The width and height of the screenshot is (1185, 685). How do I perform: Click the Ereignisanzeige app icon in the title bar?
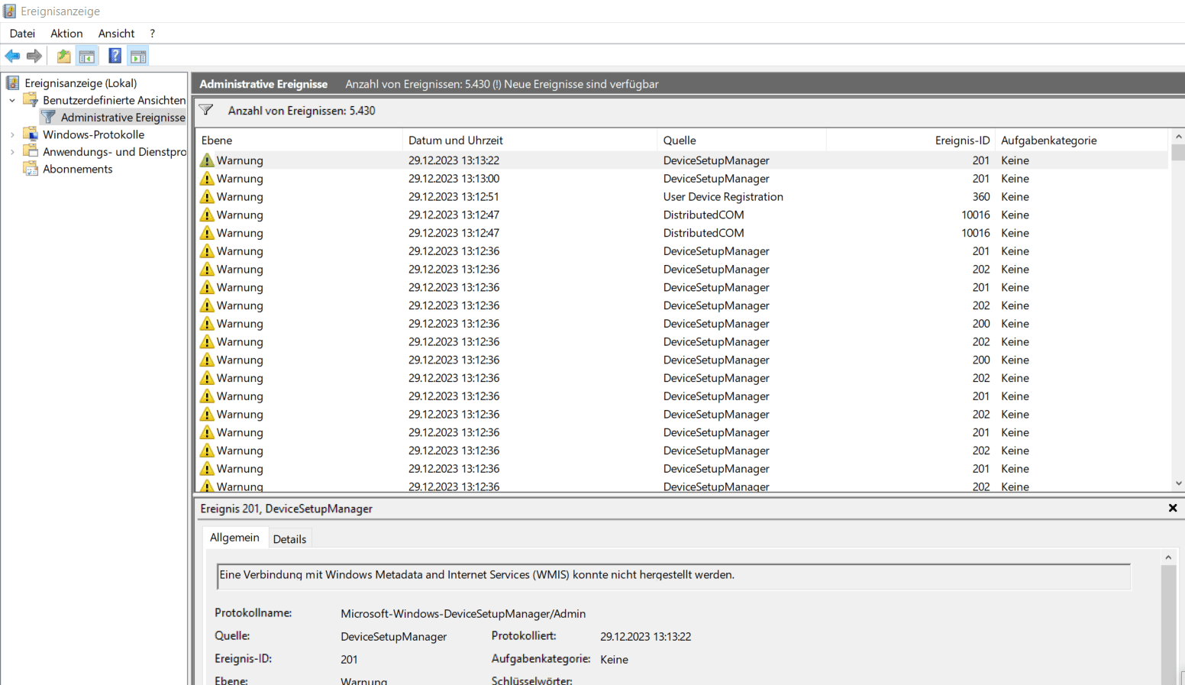click(x=9, y=11)
